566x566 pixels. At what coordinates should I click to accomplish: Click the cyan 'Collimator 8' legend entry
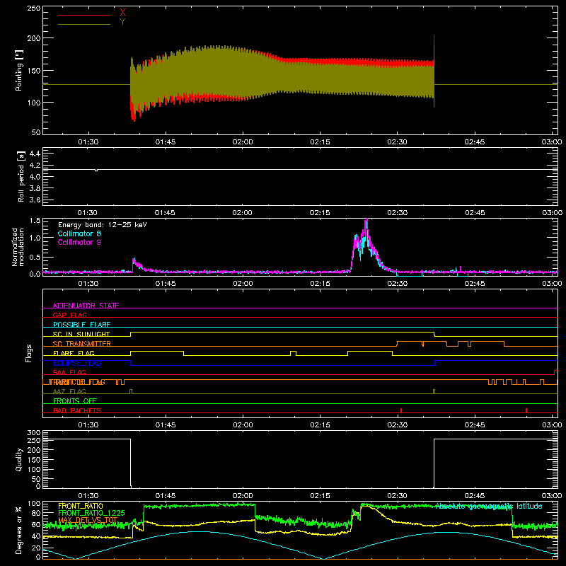click(79, 233)
